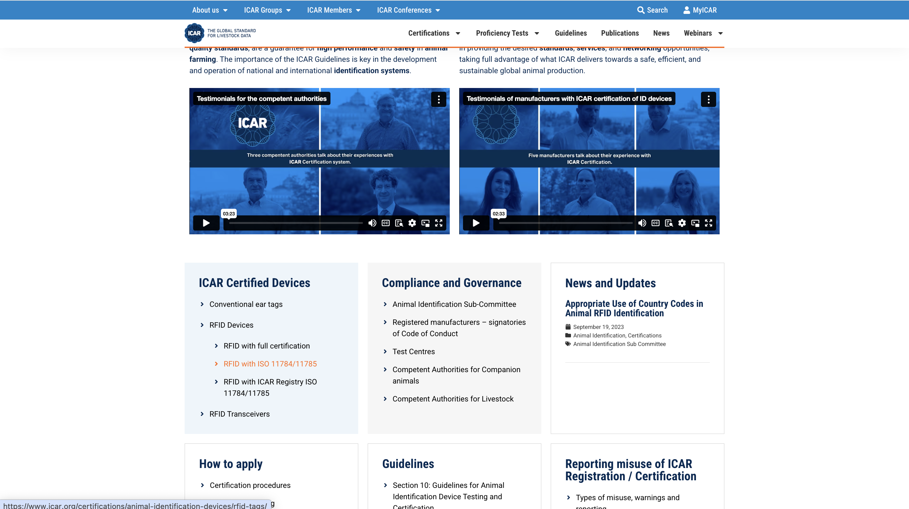
Task: Go to the Publications page
Action: click(620, 33)
